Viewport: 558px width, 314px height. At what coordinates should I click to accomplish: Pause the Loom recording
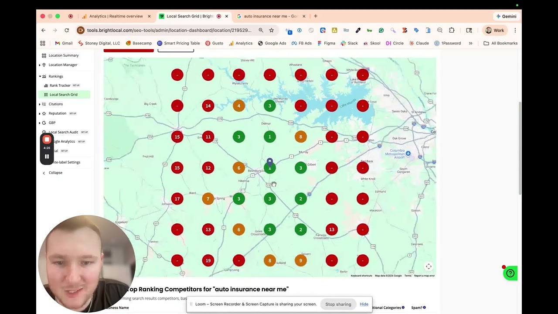(47, 156)
